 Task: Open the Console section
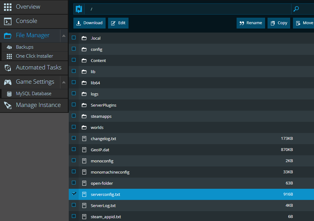(x=34, y=21)
